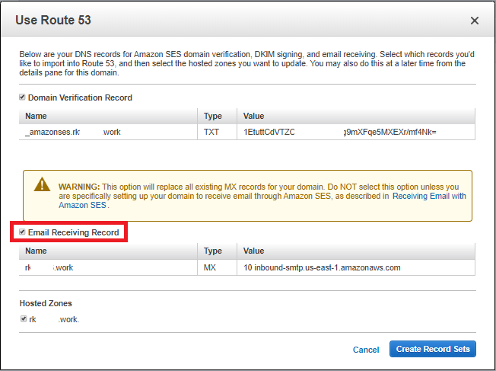Image resolution: width=496 pixels, height=371 pixels.
Task: Click the Create Record Sets button
Action: pyautogui.click(x=432, y=349)
